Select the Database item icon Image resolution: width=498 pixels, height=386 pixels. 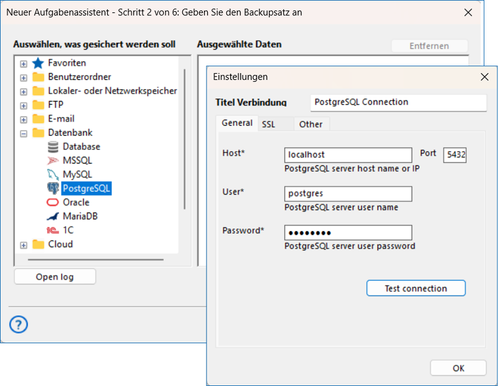[x=53, y=146]
